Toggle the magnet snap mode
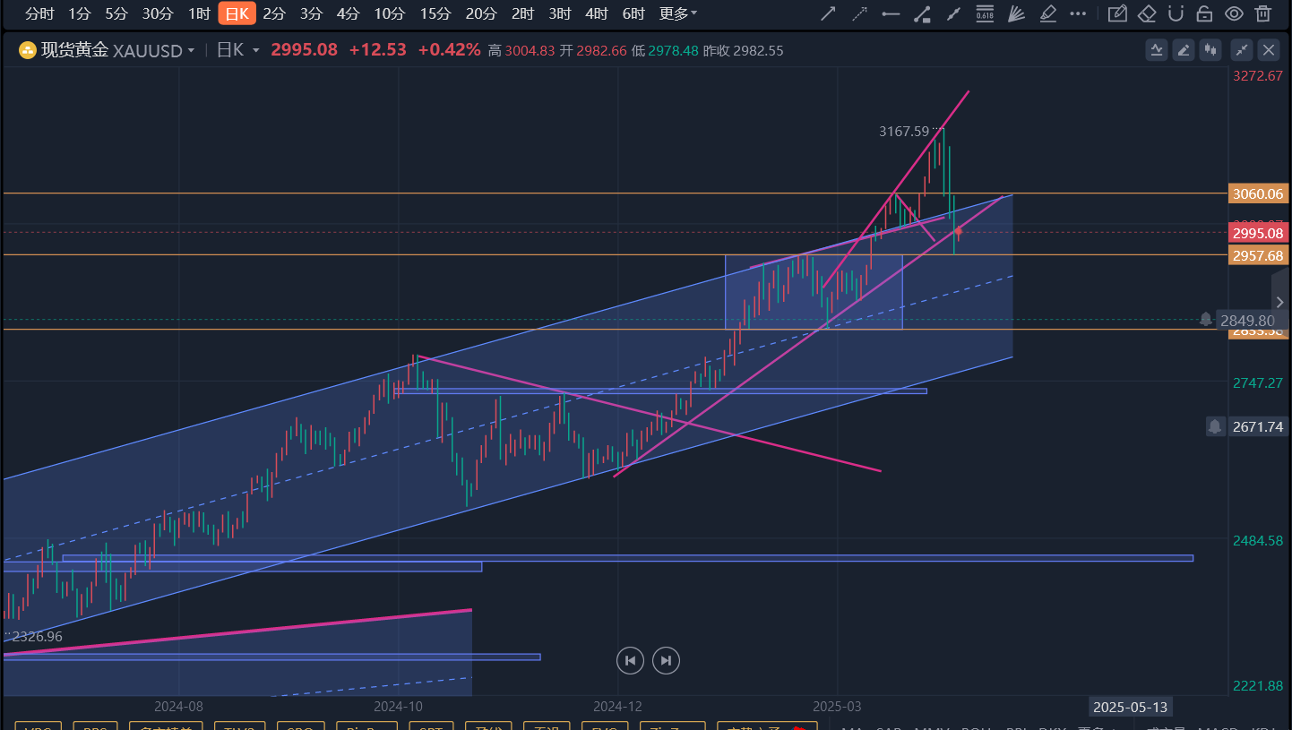1292x730 pixels. click(1176, 13)
